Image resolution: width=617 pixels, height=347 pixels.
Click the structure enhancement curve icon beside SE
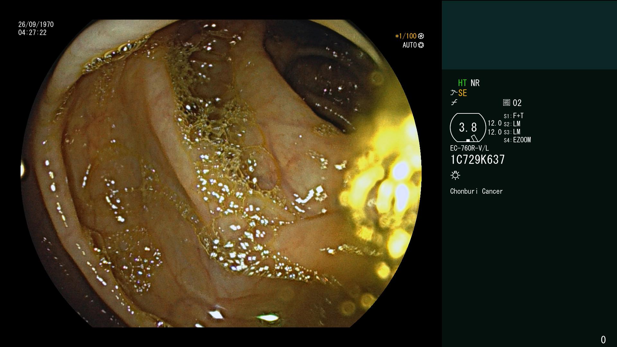click(454, 93)
